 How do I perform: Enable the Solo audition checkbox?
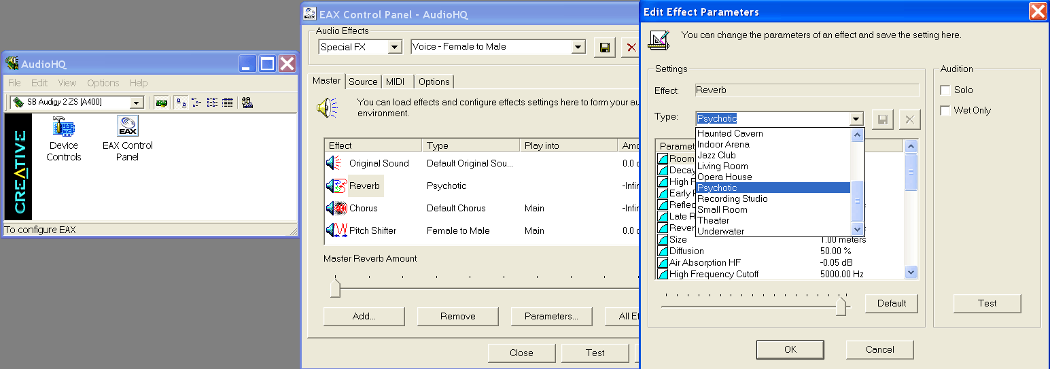[945, 90]
